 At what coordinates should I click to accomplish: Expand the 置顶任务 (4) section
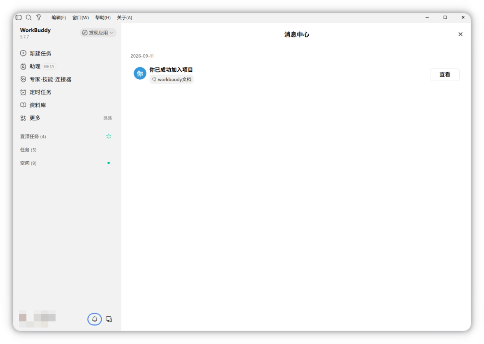[x=33, y=136]
